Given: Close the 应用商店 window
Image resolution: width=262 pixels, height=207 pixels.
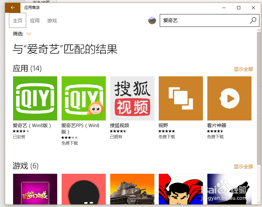Looking at the screenshot, I should 253,8.
